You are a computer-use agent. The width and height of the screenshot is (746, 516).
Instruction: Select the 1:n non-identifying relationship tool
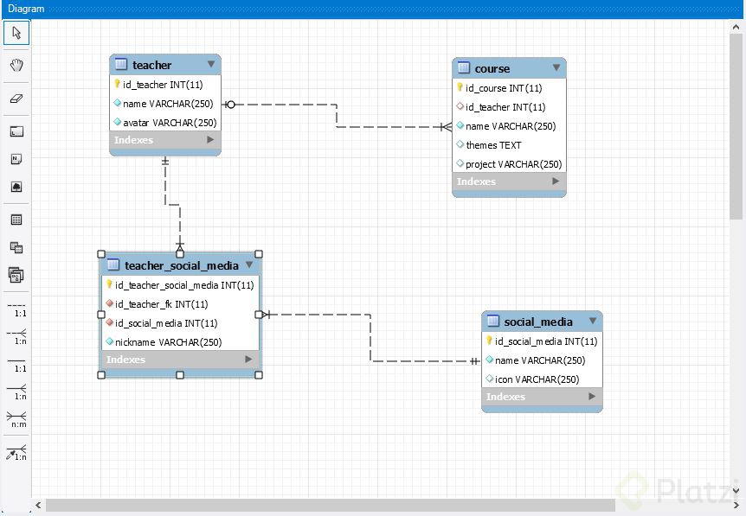click(x=14, y=337)
